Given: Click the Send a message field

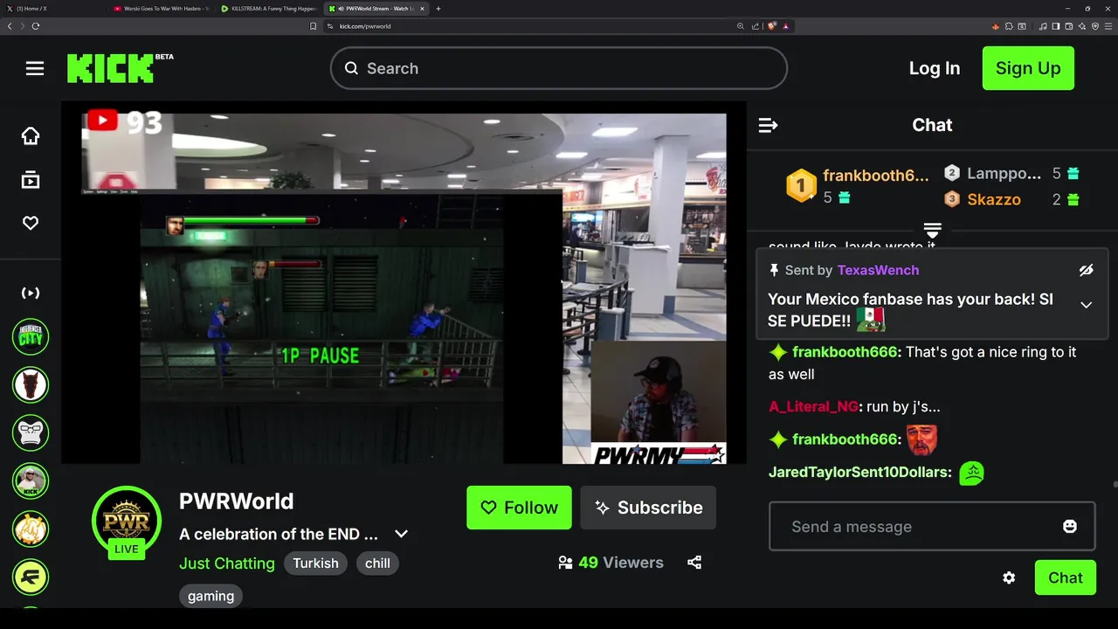Looking at the screenshot, I should point(932,526).
